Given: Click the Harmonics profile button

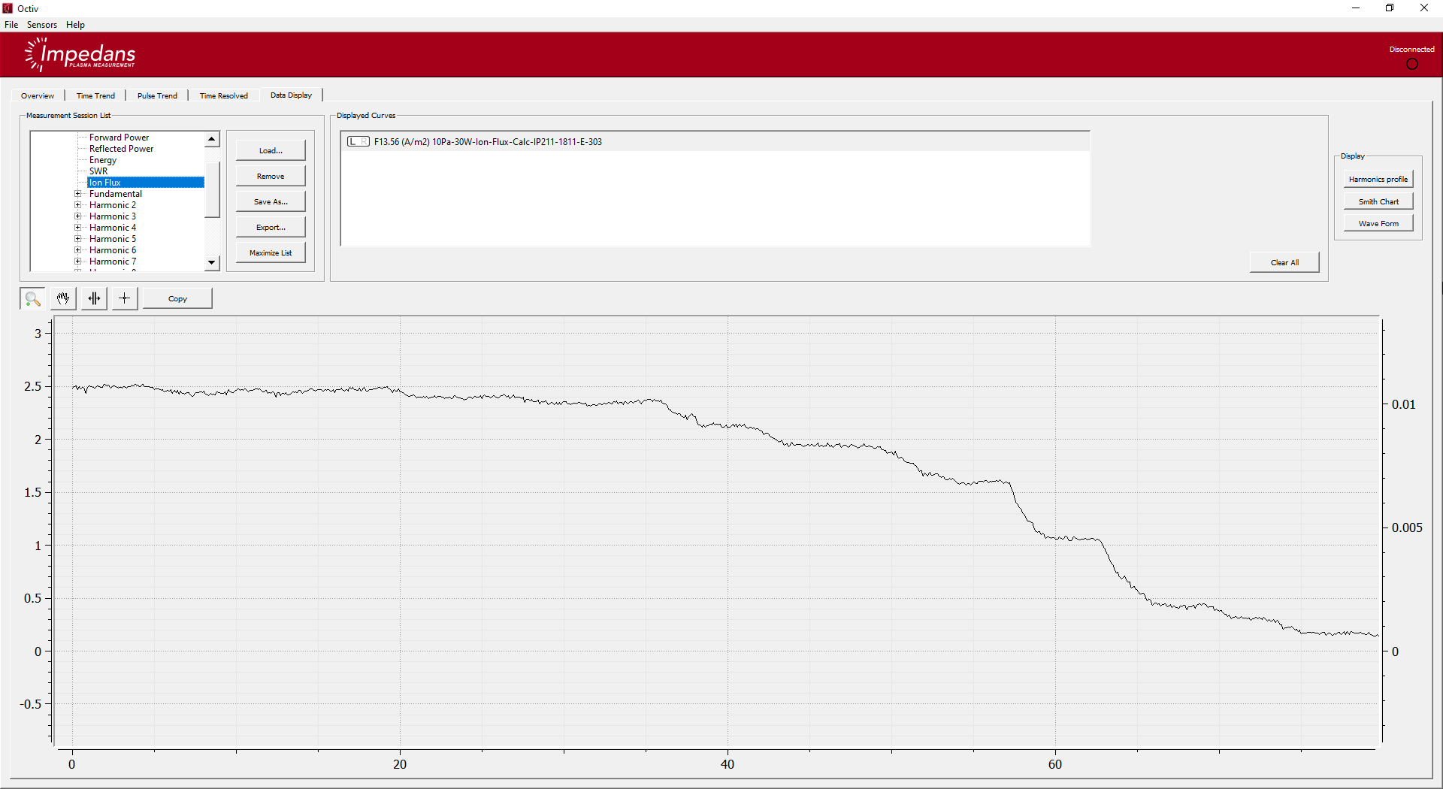Looking at the screenshot, I should click(1378, 180).
